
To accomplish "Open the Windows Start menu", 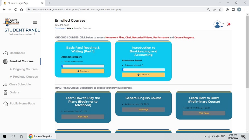I will (4, 136).
